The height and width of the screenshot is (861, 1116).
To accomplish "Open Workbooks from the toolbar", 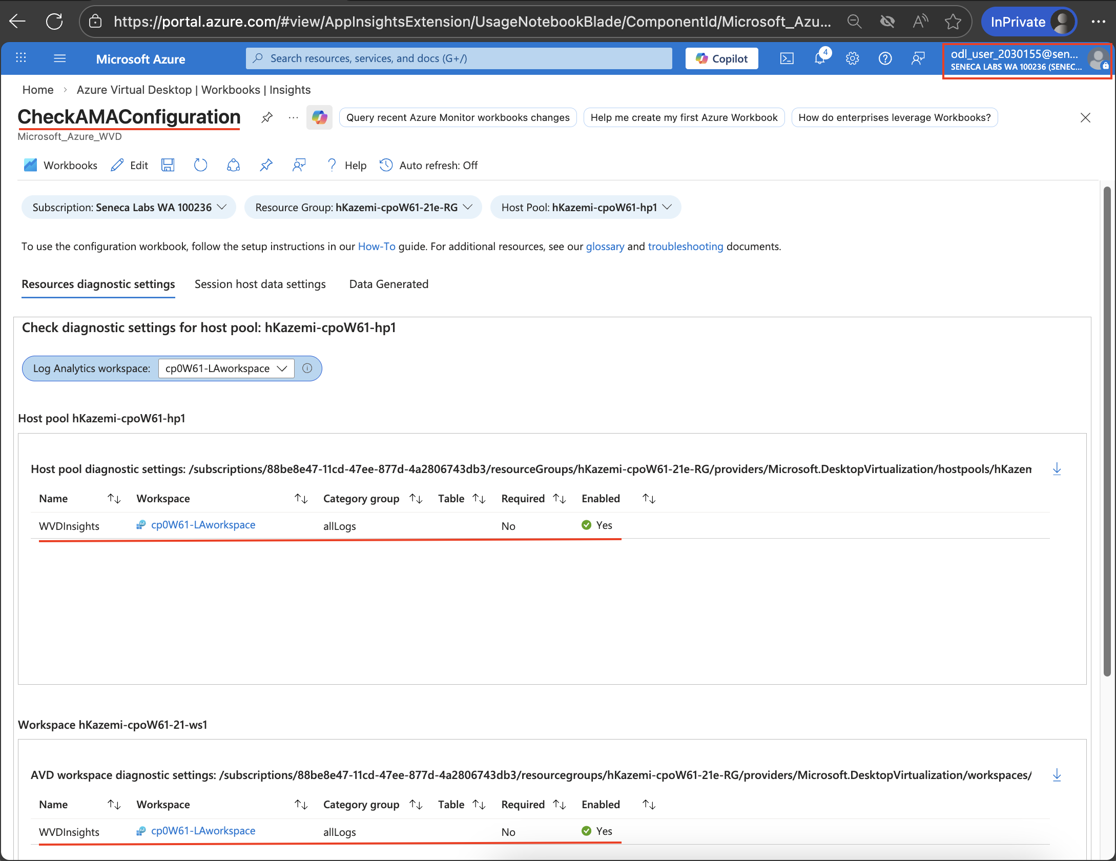I will click(x=60, y=165).
